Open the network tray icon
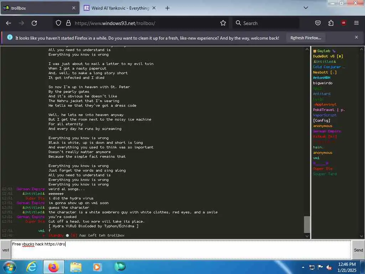 (x=312, y=267)
